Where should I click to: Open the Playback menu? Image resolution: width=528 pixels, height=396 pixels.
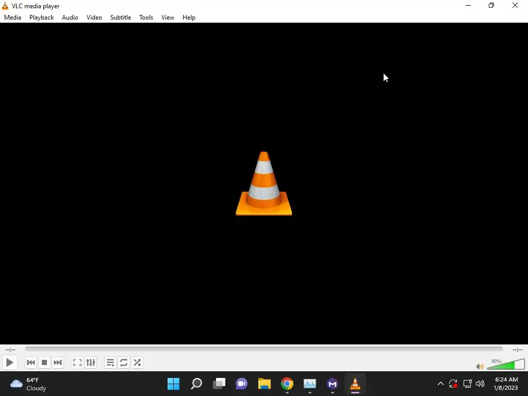coord(41,18)
